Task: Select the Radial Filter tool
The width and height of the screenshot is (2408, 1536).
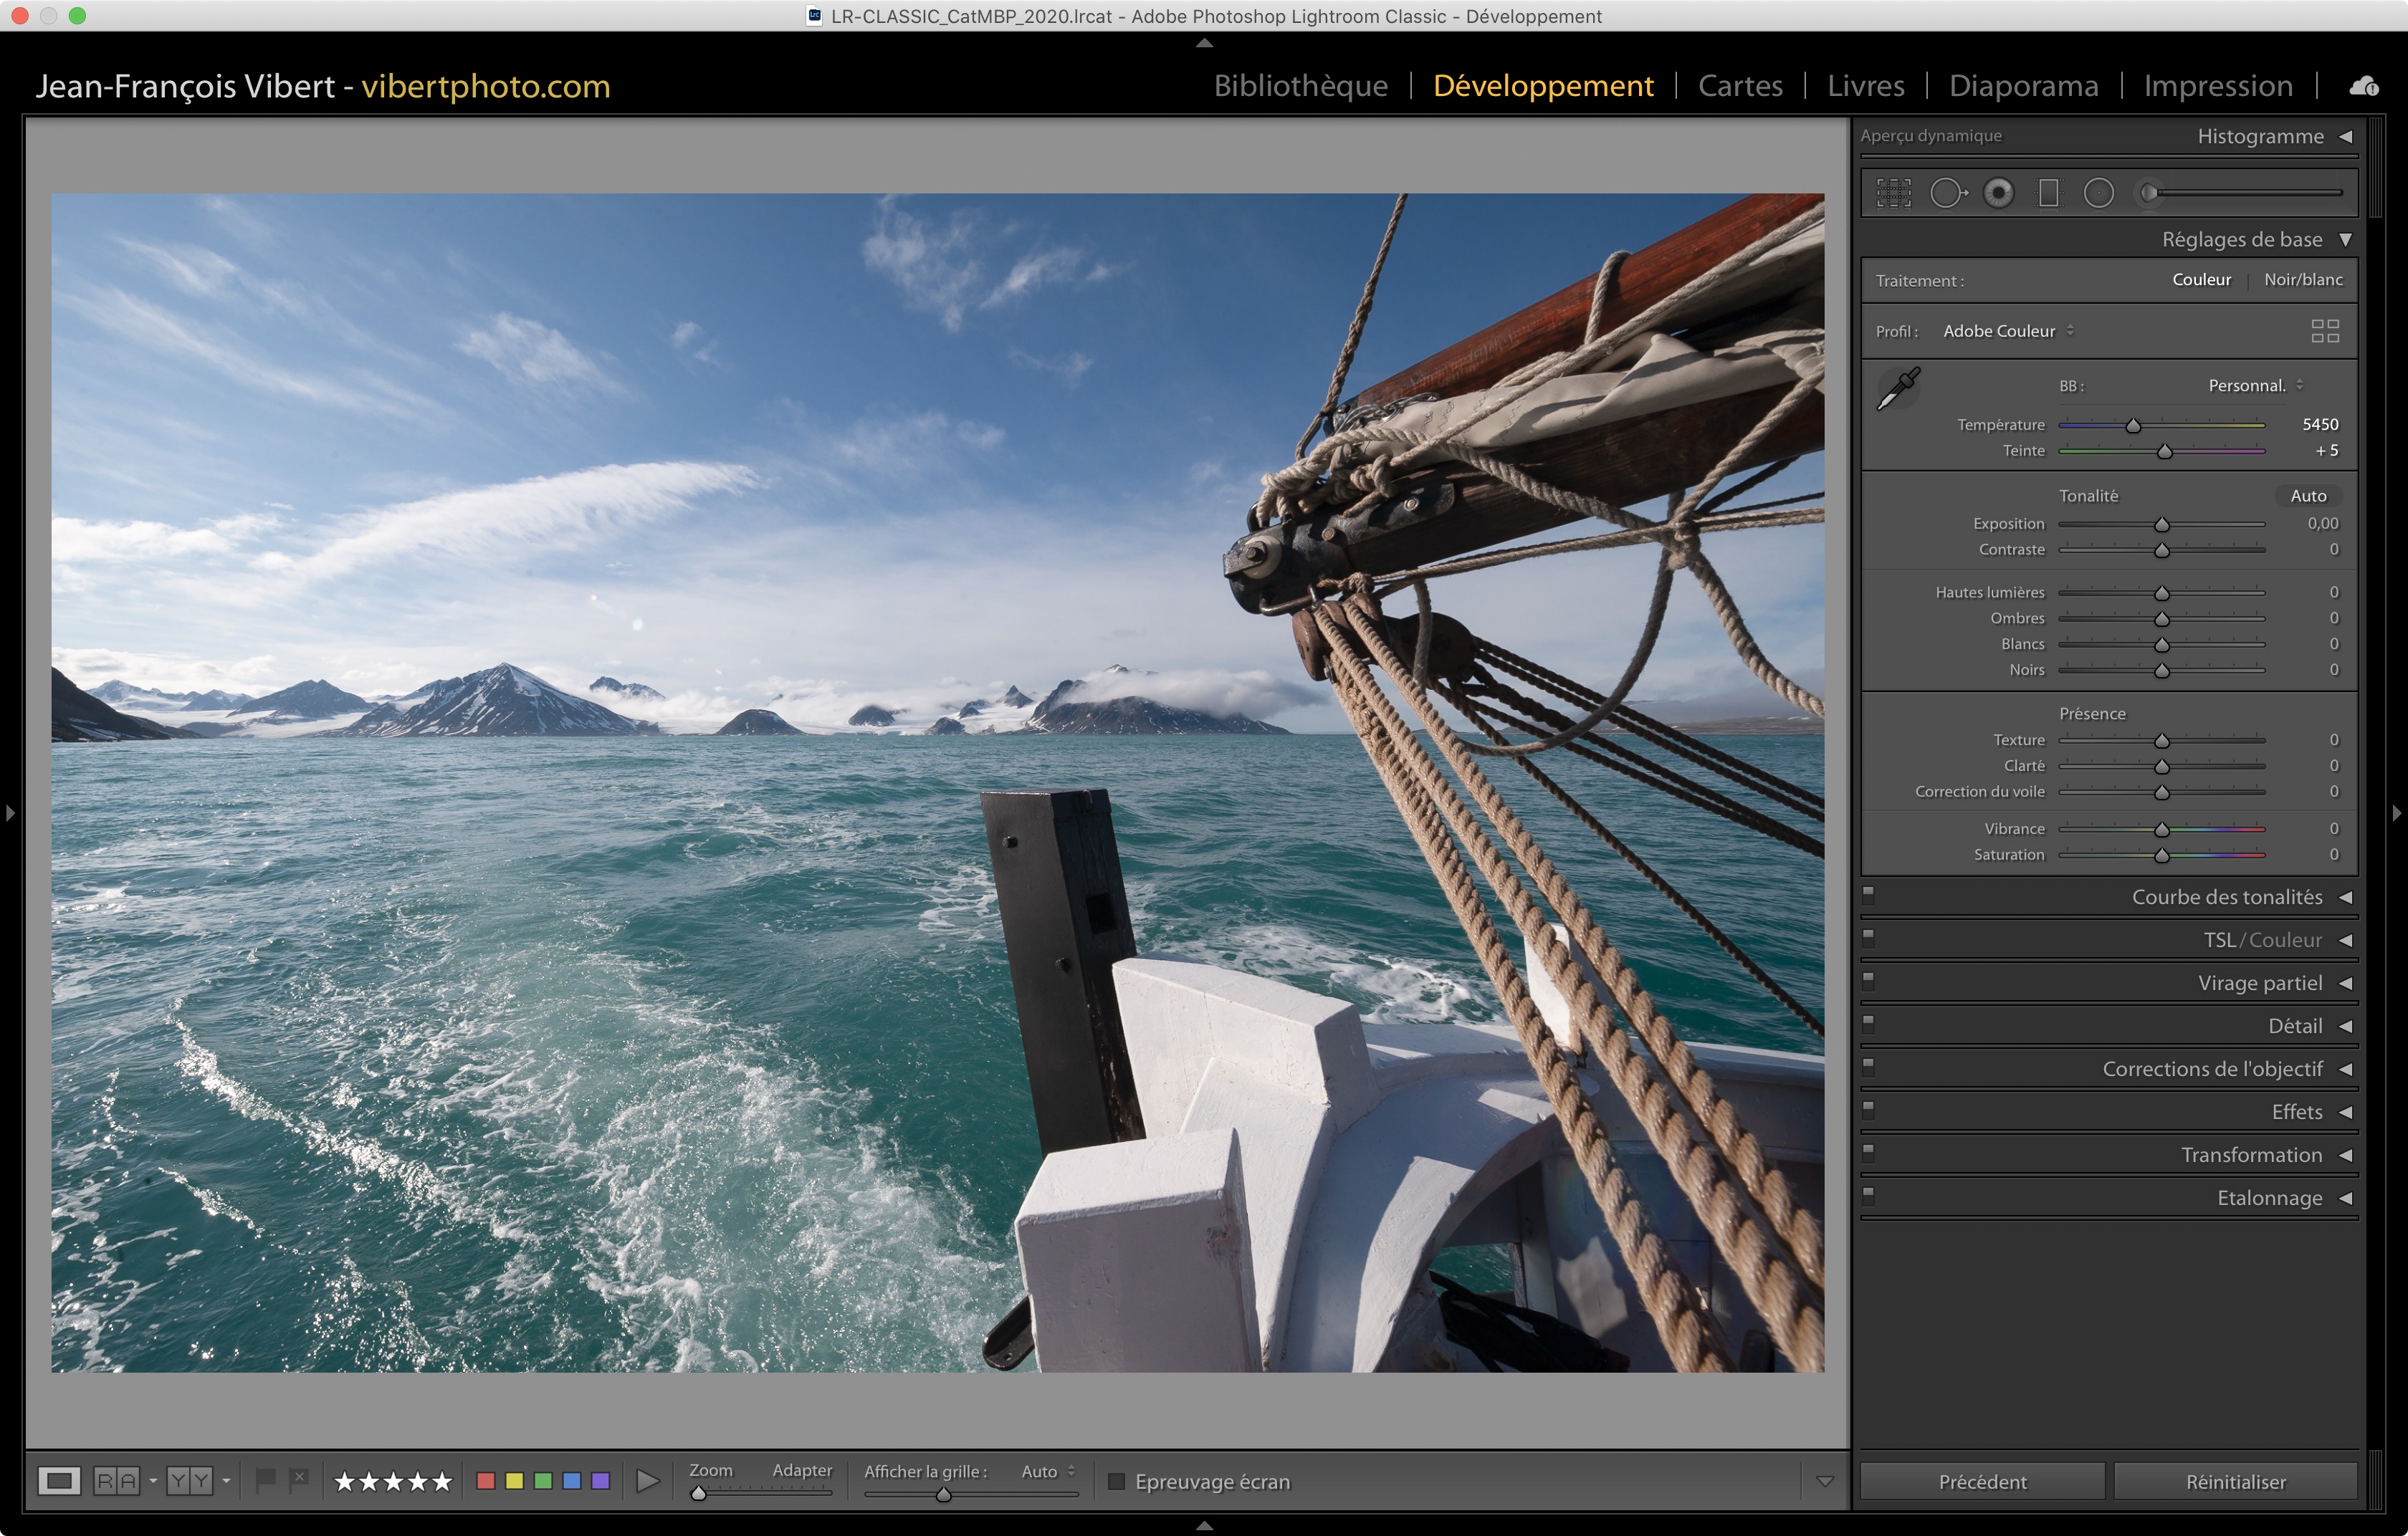Action: pyautogui.click(x=2098, y=193)
